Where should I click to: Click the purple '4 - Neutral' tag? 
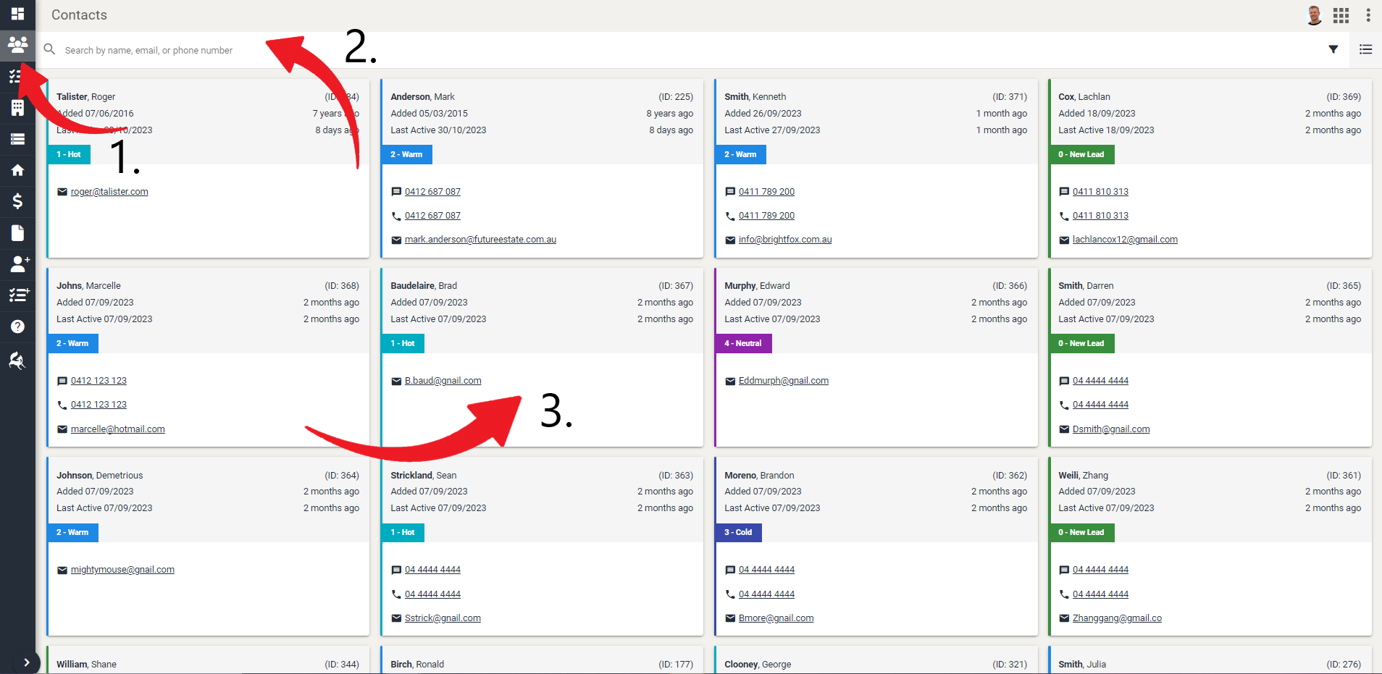click(x=742, y=343)
